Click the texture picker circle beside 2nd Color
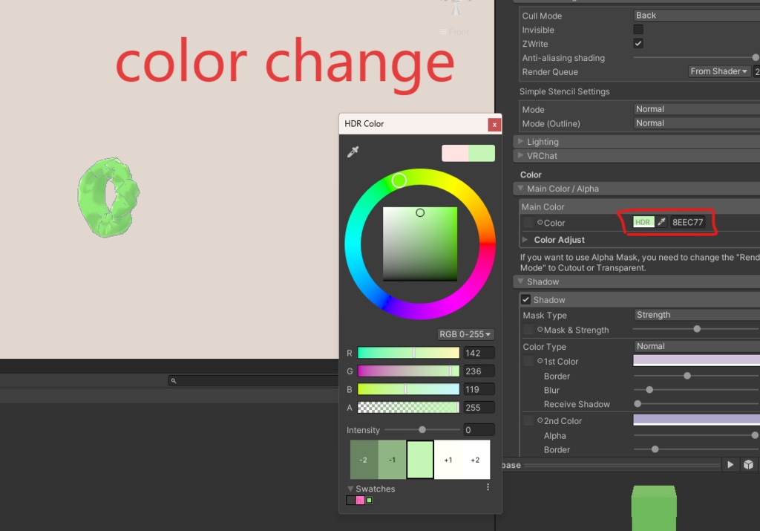Image resolution: width=760 pixels, height=531 pixels. 540,420
